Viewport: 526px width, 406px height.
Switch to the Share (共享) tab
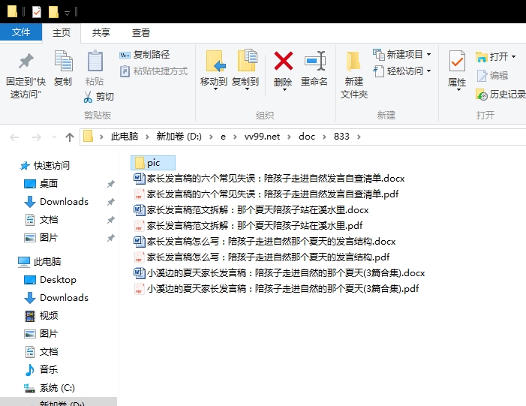pyautogui.click(x=101, y=33)
